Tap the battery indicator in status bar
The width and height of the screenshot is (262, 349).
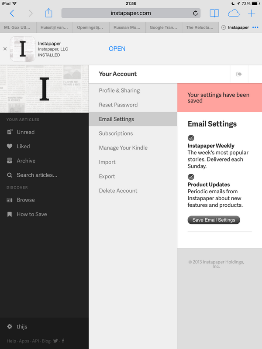[x=255, y=3]
